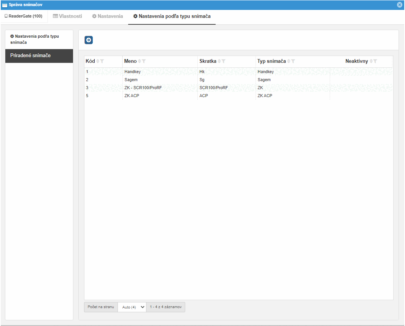Sort the table by the Kód column
Viewport: 405px width, 326px height.
tap(98, 61)
